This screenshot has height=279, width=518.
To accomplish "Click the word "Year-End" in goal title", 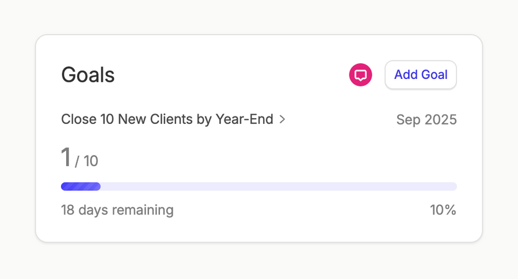I will click(245, 119).
